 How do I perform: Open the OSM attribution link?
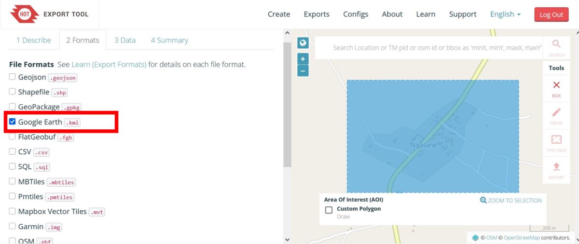pos(491,238)
